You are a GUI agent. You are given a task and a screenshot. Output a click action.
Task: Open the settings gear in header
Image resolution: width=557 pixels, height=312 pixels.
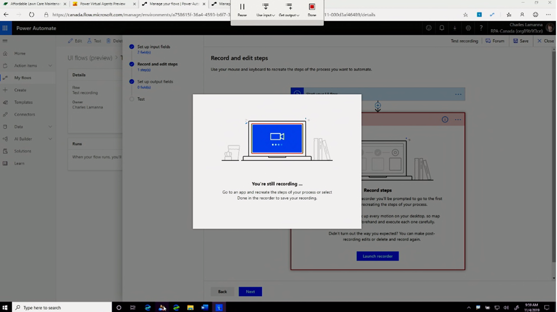(468, 28)
